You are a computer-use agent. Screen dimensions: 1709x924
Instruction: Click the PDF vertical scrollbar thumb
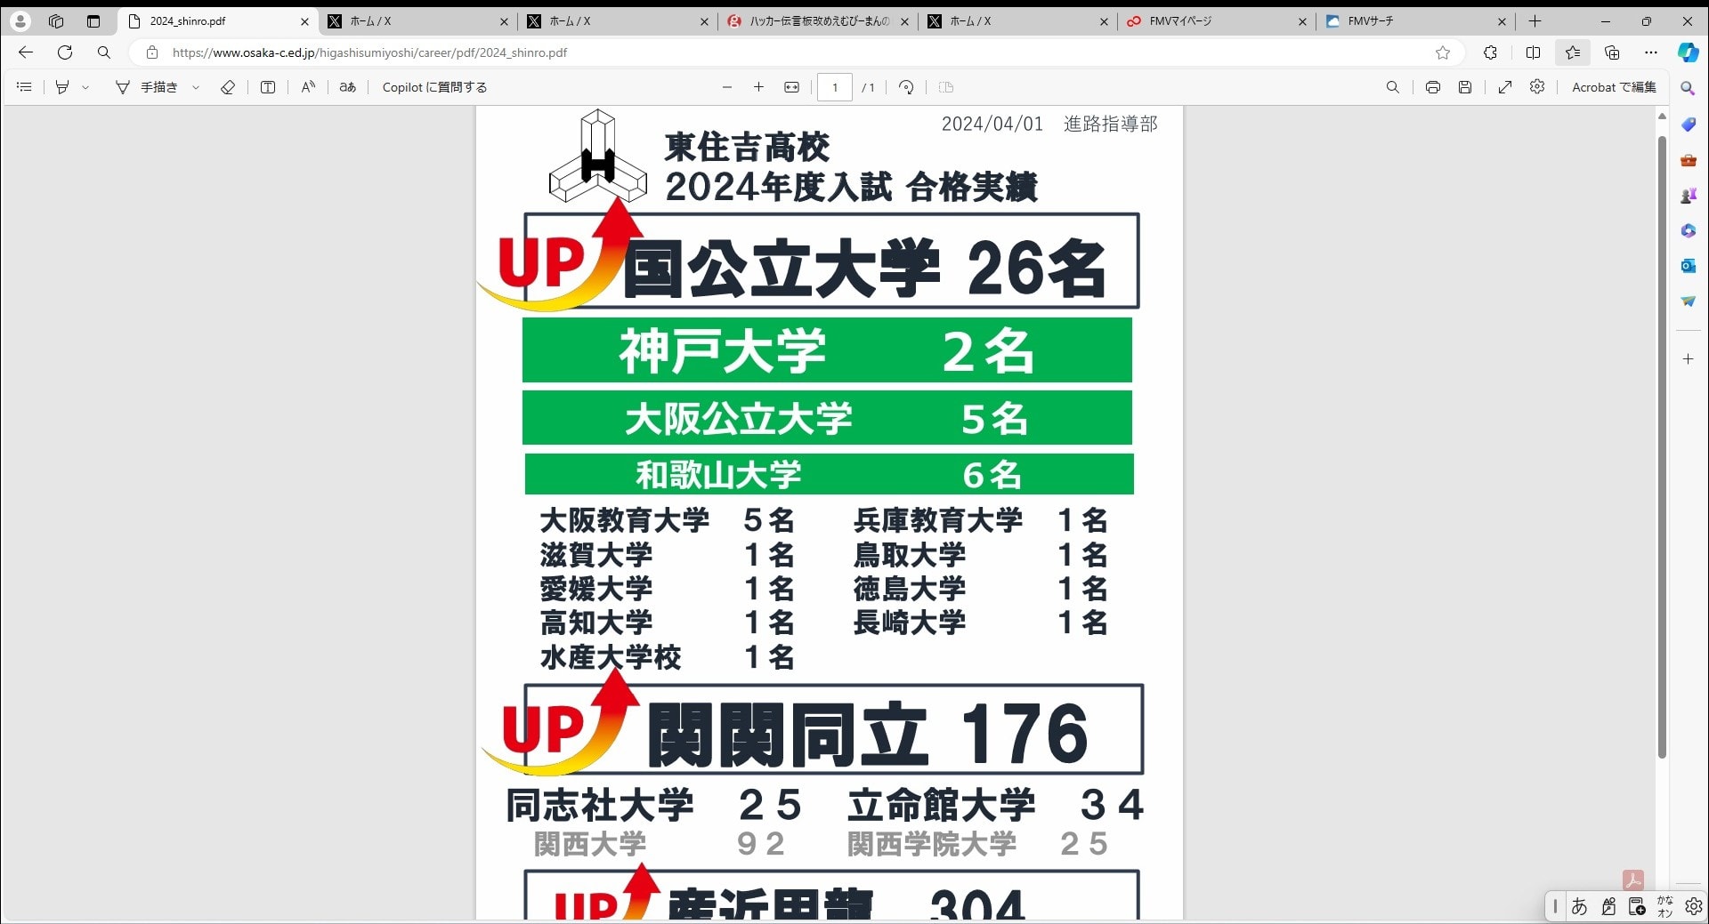coord(1662,447)
